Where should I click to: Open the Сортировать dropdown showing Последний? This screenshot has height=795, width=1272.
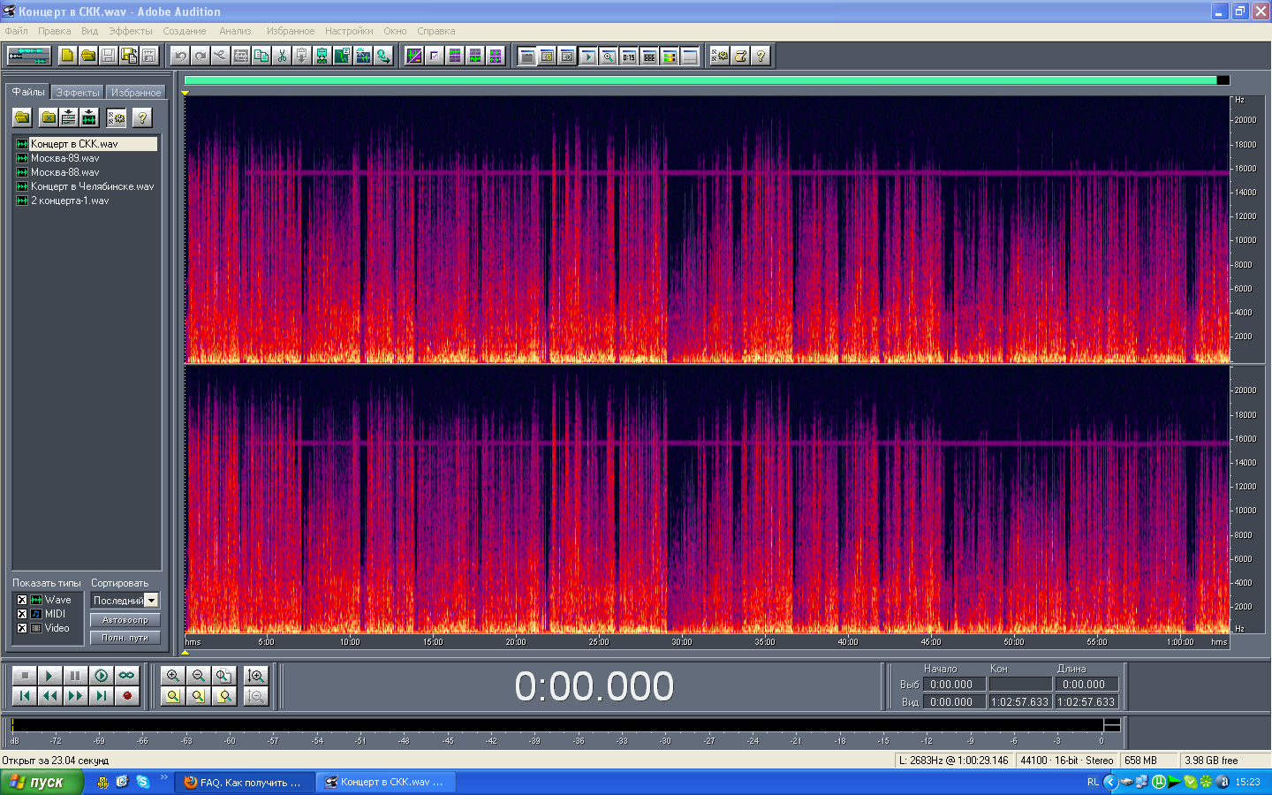pos(151,601)
